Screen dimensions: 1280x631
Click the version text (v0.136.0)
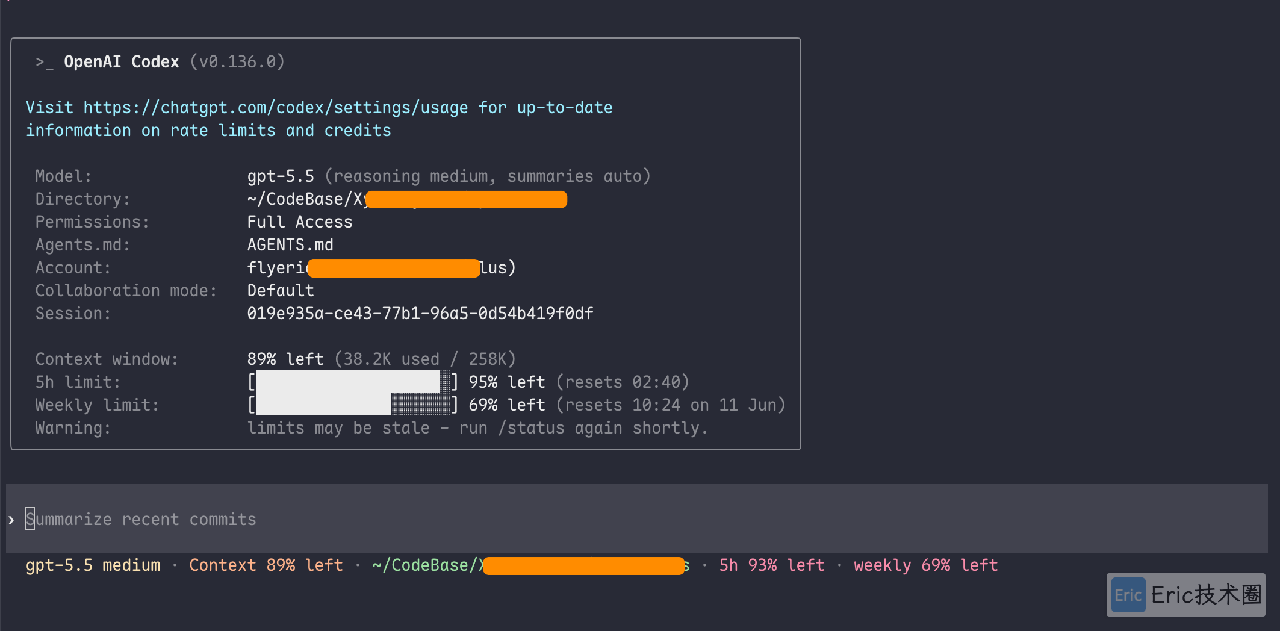click(237, 62)
